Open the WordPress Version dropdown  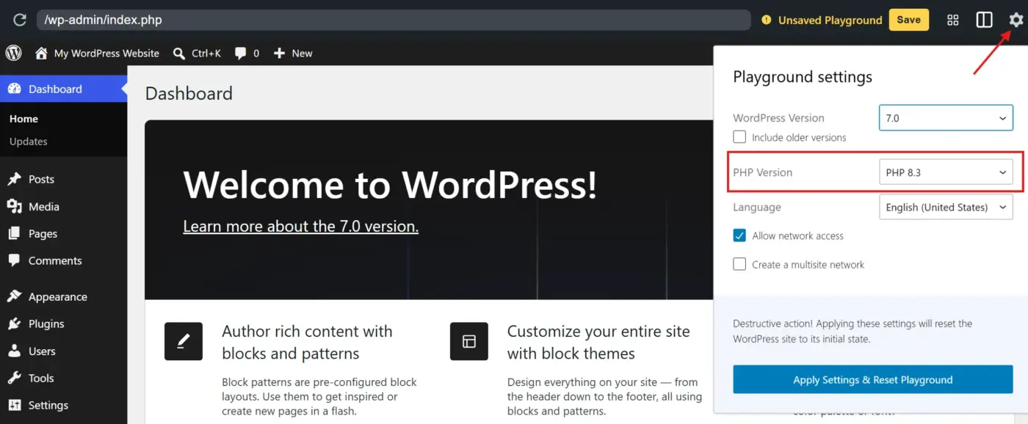[946, 118]
